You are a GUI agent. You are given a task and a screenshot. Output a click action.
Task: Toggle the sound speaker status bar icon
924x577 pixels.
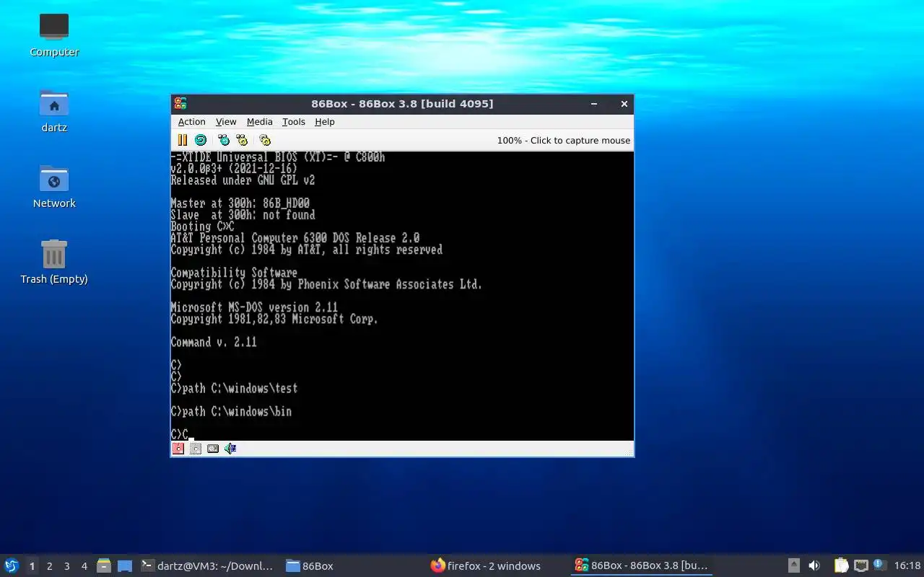pyautogui.click(x=230, y=449)
